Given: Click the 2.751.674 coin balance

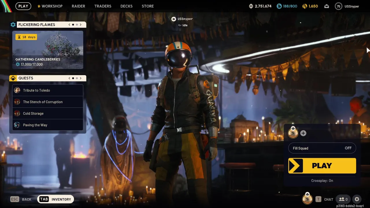Looking at the screenshot, I should 263,6.
